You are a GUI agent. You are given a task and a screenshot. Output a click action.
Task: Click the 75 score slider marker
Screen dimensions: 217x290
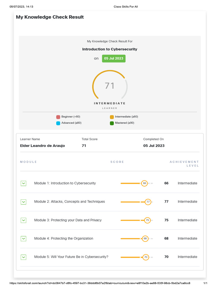[x=147, y=220]
